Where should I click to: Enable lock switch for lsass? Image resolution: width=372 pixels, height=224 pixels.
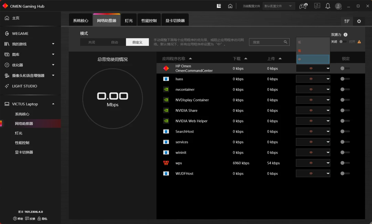(x=345, y=79)
